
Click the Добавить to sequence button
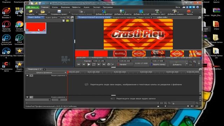[x=177, y=63]
